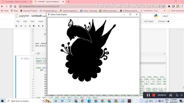Insert a cell below with the plus icon
This screenshot has width=184, height=103.
click(21, 26)
